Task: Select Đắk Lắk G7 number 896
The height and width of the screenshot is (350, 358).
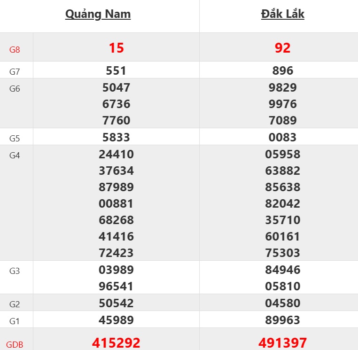Action: coord(282,71)
